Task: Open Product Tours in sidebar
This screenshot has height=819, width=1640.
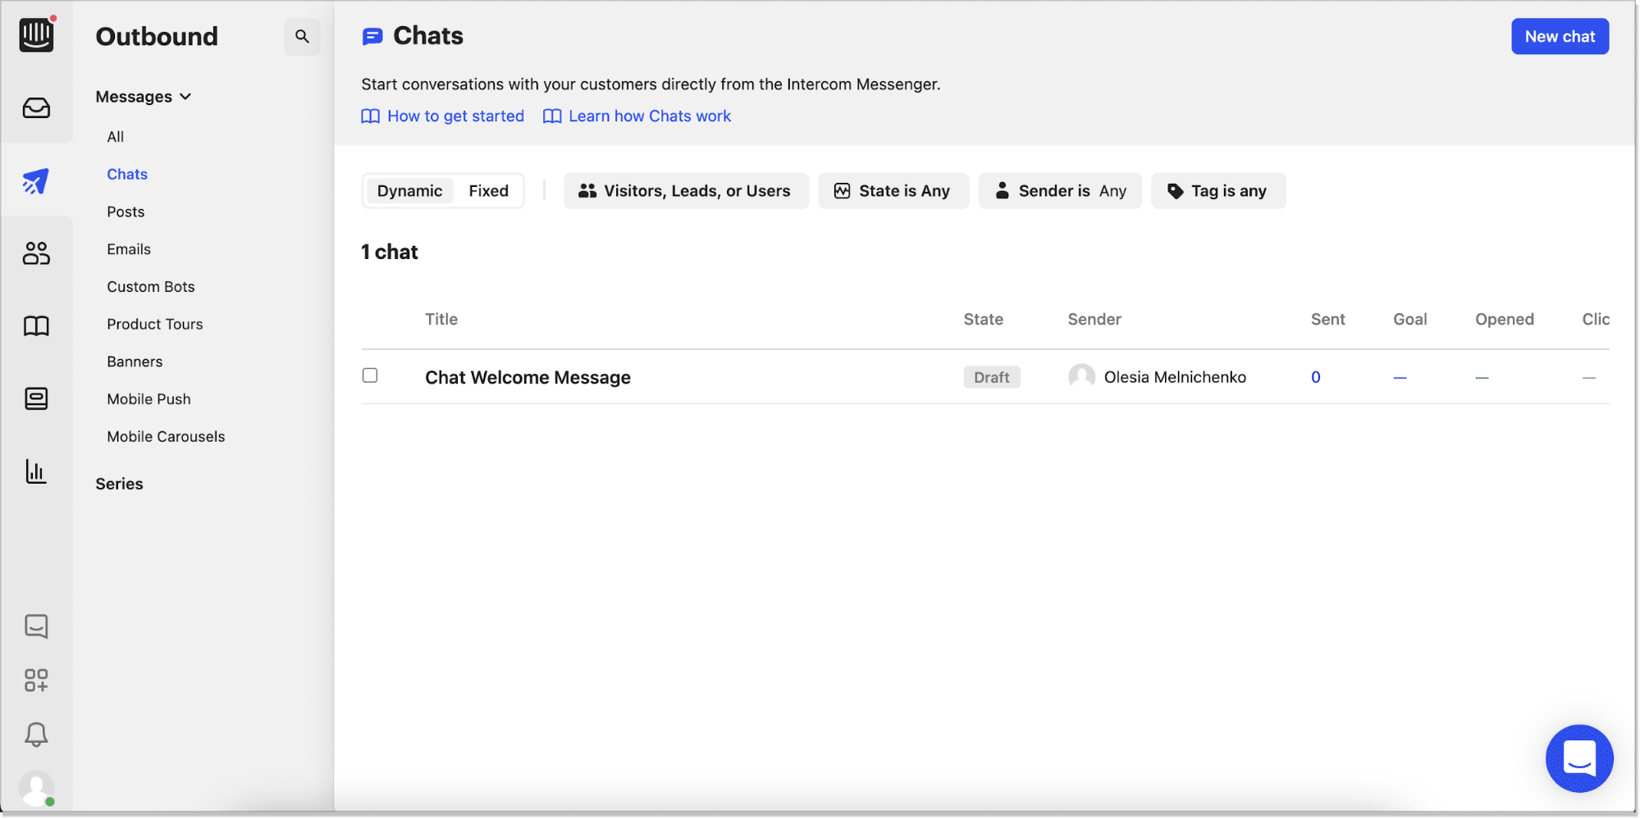Action: [155, 325]
